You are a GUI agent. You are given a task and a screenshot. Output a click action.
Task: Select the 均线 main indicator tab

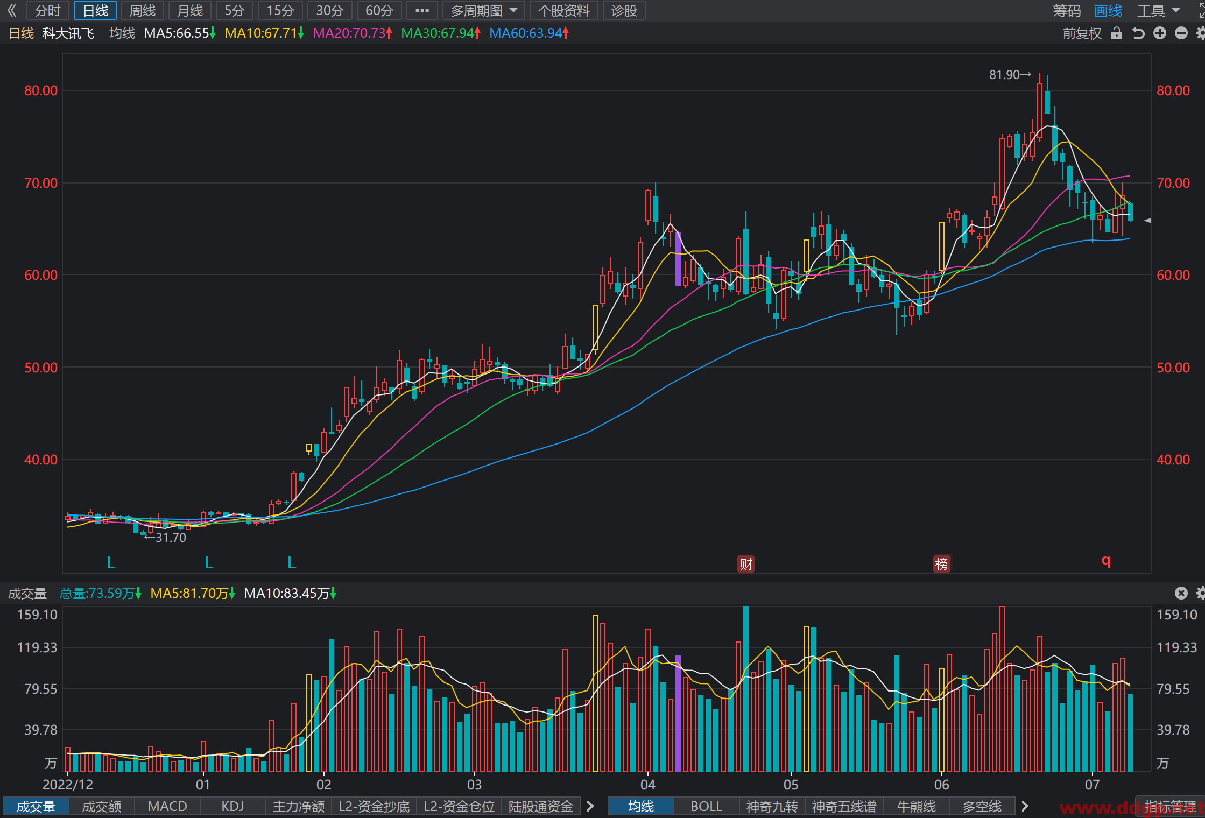click(640, 807)
